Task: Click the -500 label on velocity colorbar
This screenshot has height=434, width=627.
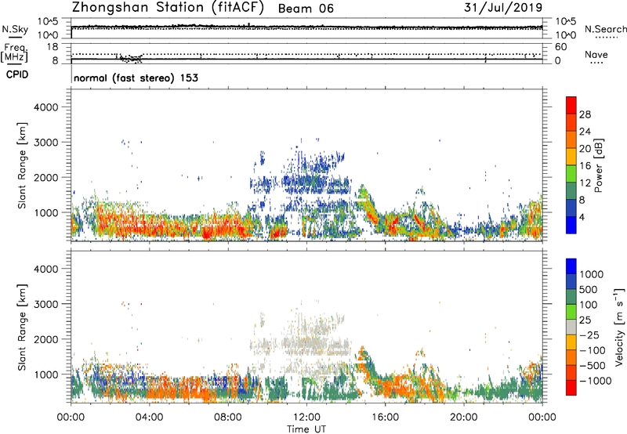Action: pyautogui.click(x=592, y=366)
